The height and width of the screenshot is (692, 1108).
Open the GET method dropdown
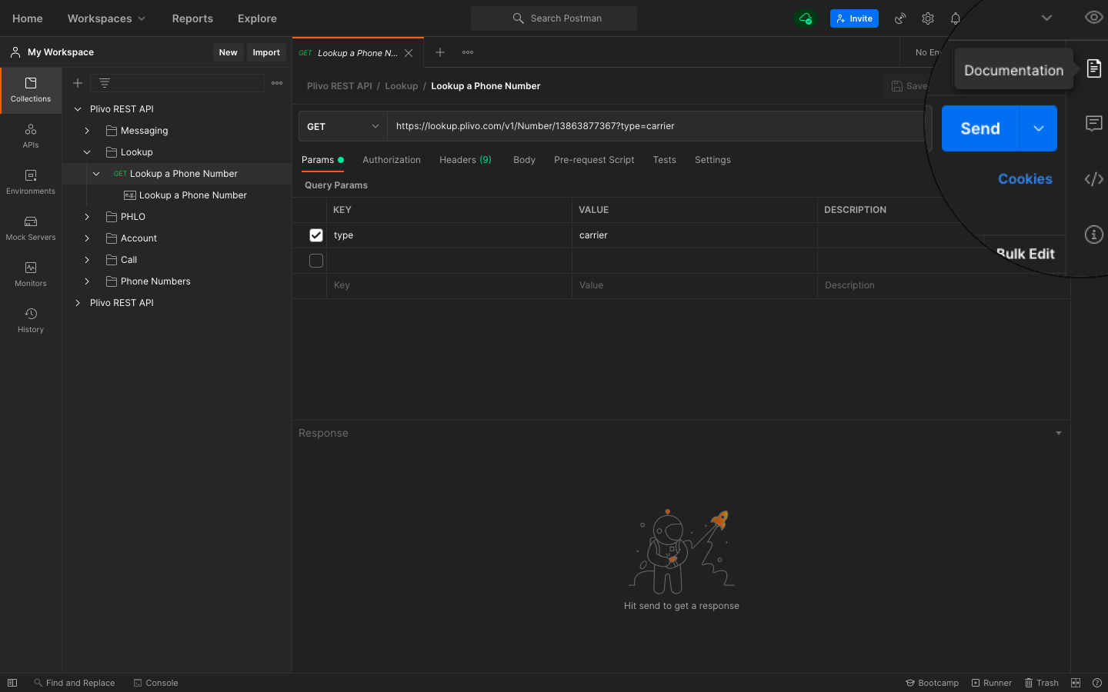(342, 127)
